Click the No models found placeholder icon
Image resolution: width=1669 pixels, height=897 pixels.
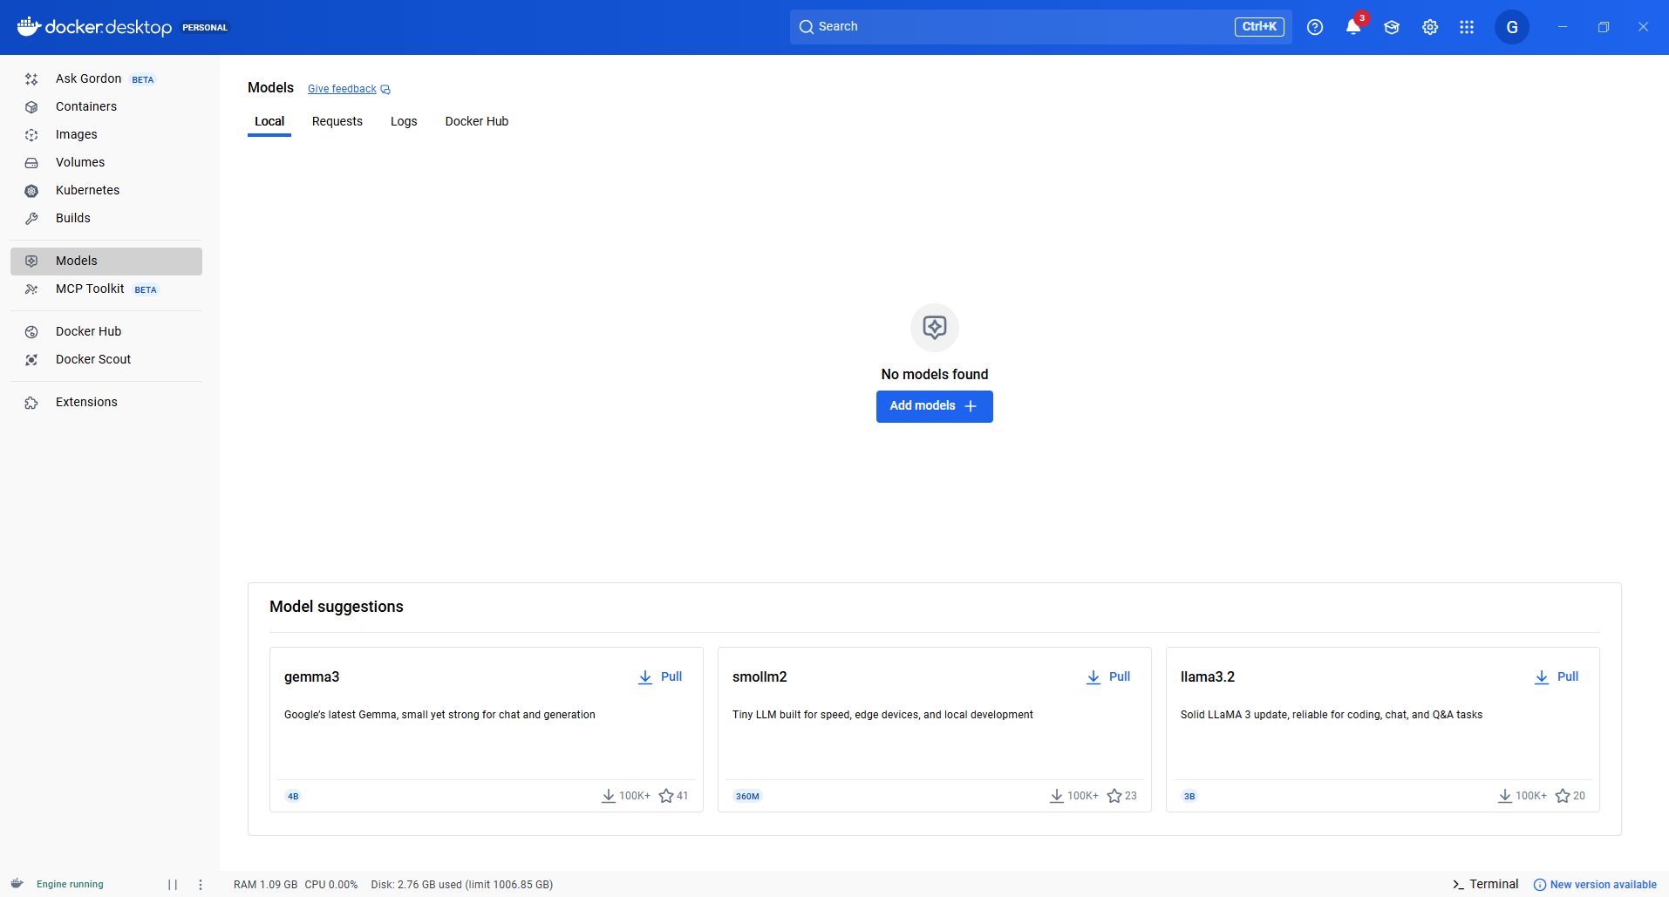coord(935,328)
